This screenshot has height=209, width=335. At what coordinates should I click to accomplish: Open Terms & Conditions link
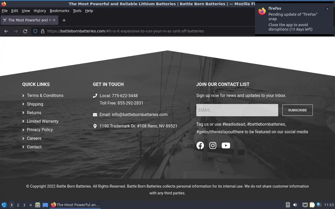pyautogui.click(x=45, y=96)
